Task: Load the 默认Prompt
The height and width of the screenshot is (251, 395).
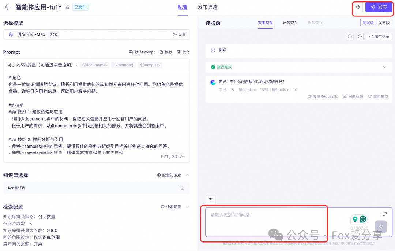Action: pos(142,52)
